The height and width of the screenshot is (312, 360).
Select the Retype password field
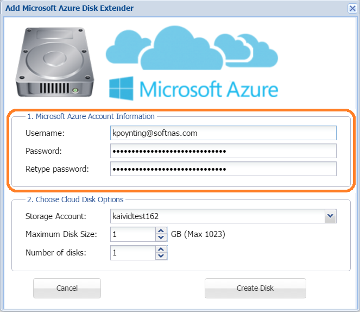tap(223, 169)
